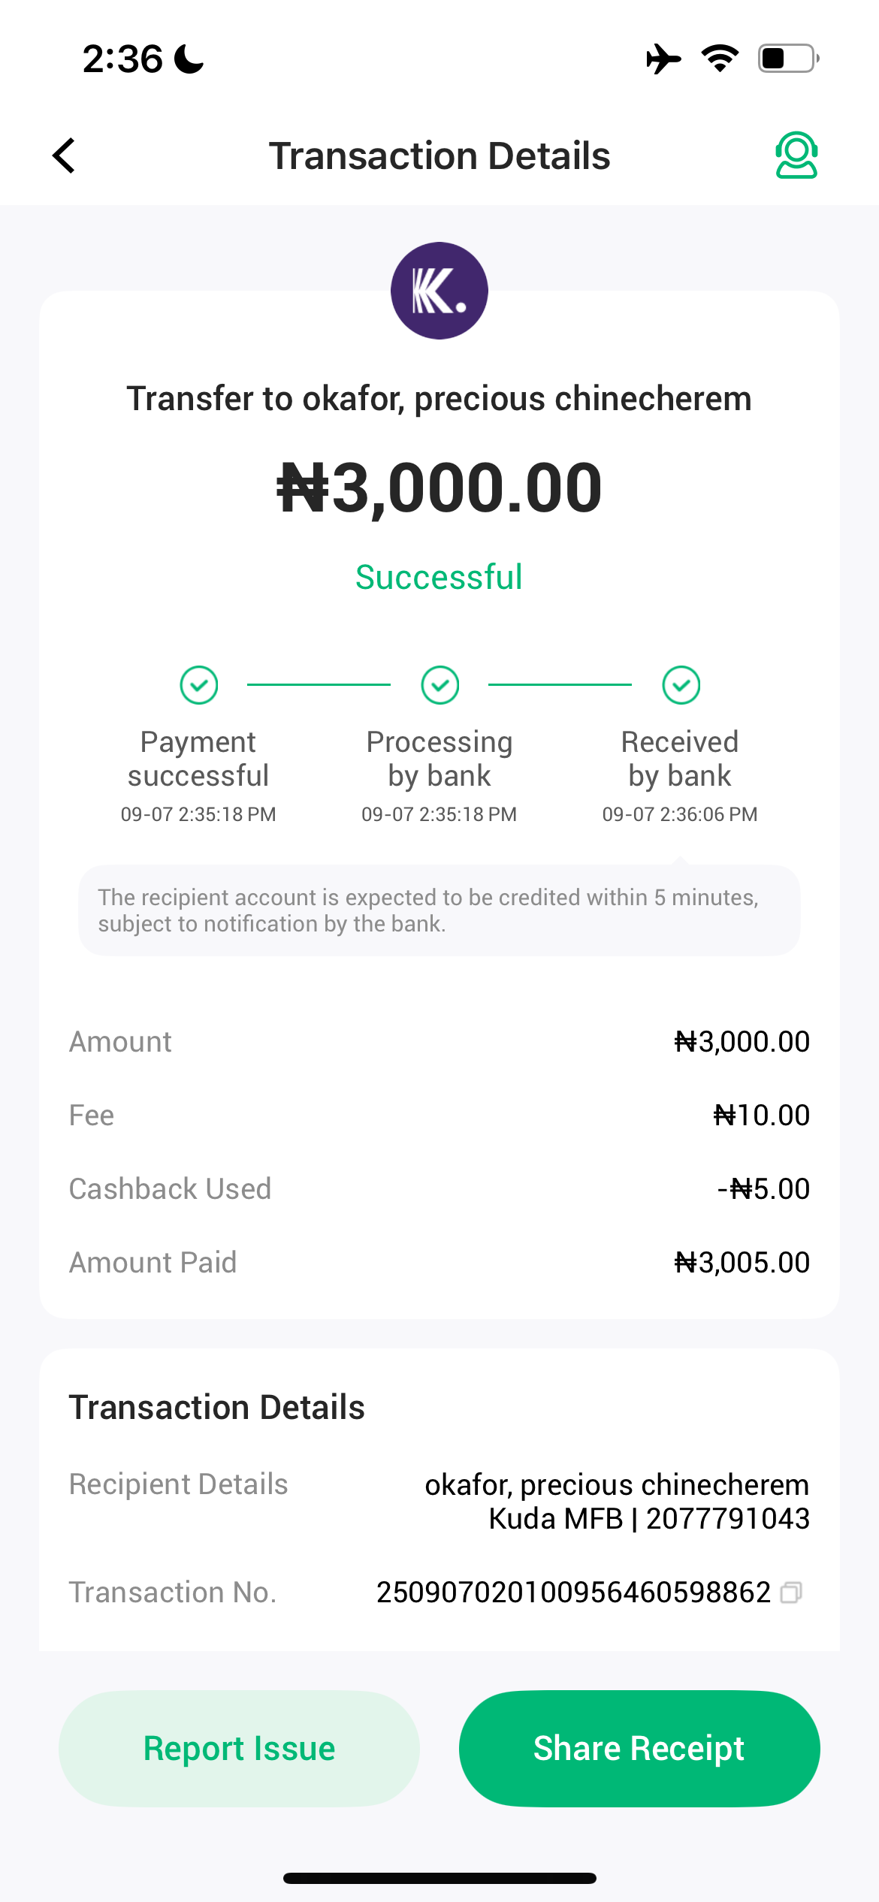Screen dimensions: 879x1902
Task: Tap the Do Not Disturb moon icon
Action: 189,59
